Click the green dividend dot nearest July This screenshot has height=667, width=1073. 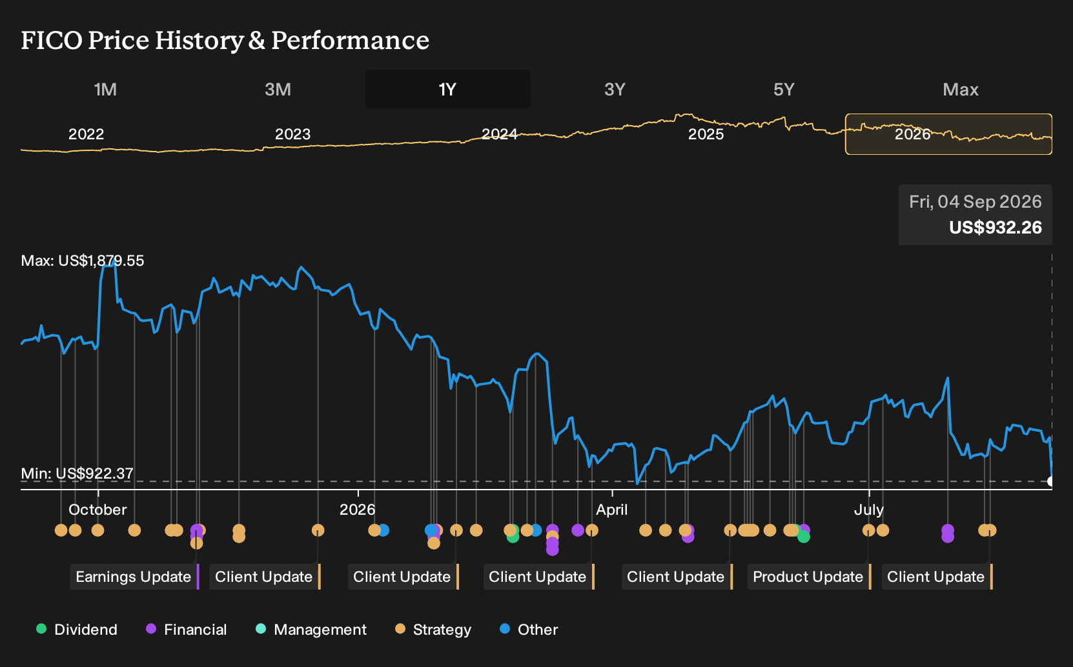(x=804, y=537)
